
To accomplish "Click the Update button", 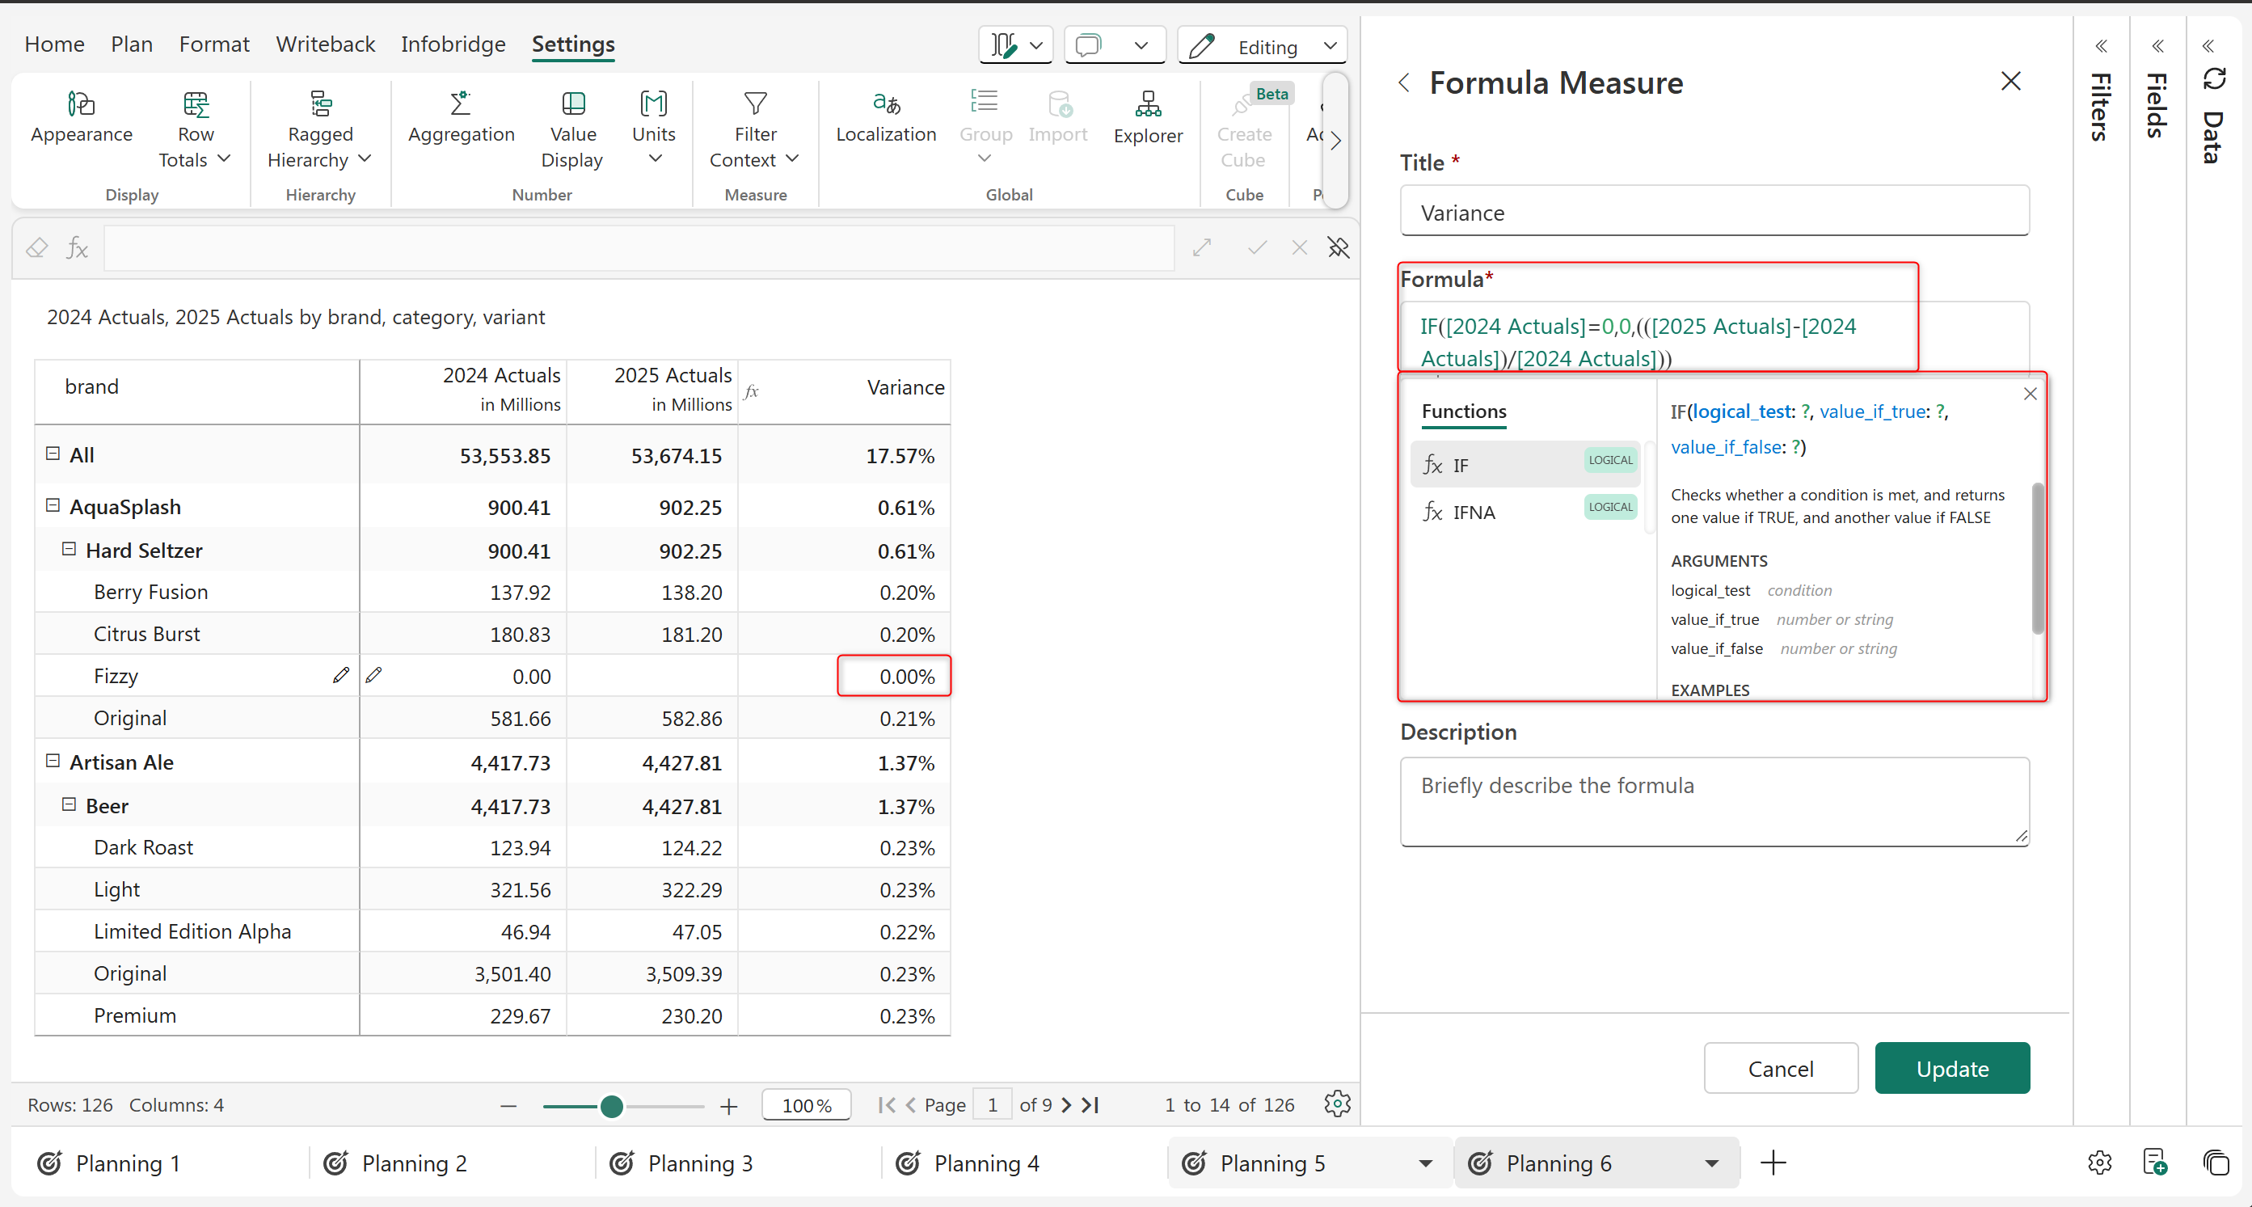I will pyautogui.click(x=1950, y=1068).
